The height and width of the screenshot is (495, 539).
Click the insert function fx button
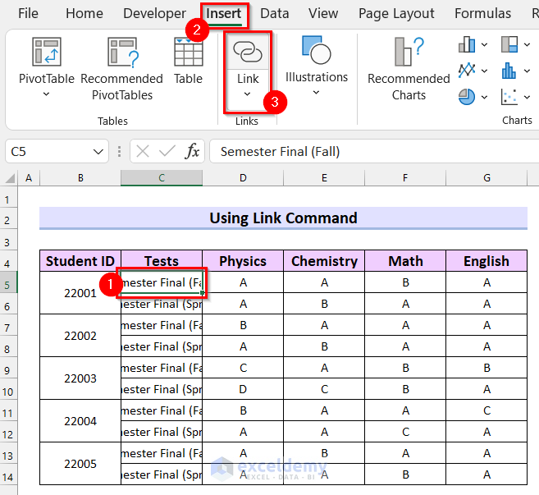(x=193, y=151)
